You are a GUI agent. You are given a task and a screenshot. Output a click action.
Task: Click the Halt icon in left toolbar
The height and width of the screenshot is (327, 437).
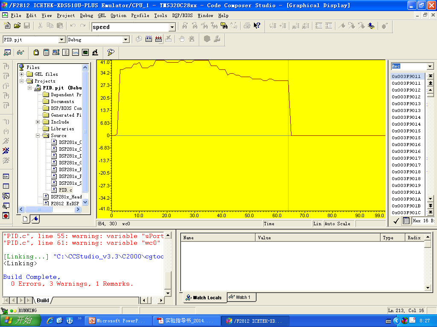point(6,151)
